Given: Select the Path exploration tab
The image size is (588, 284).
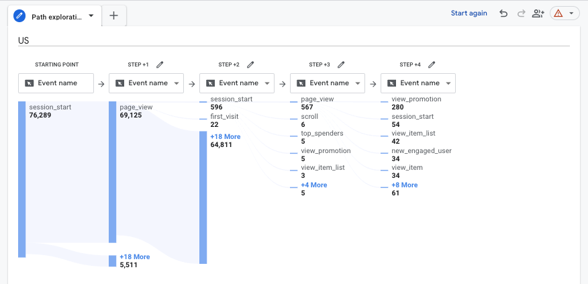Looking at the screenshot, I should 55,15.
